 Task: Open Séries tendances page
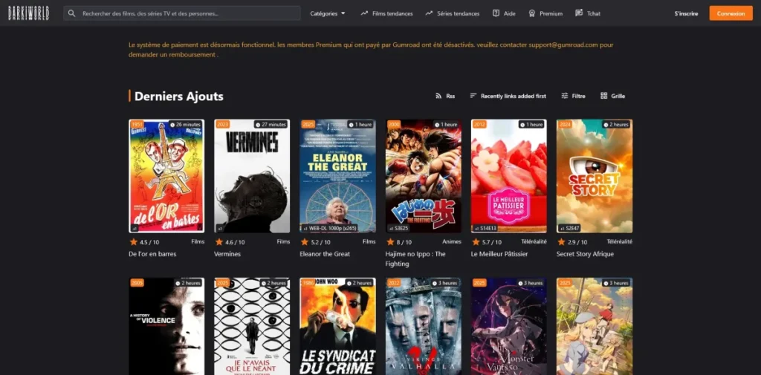coord(453,13)
